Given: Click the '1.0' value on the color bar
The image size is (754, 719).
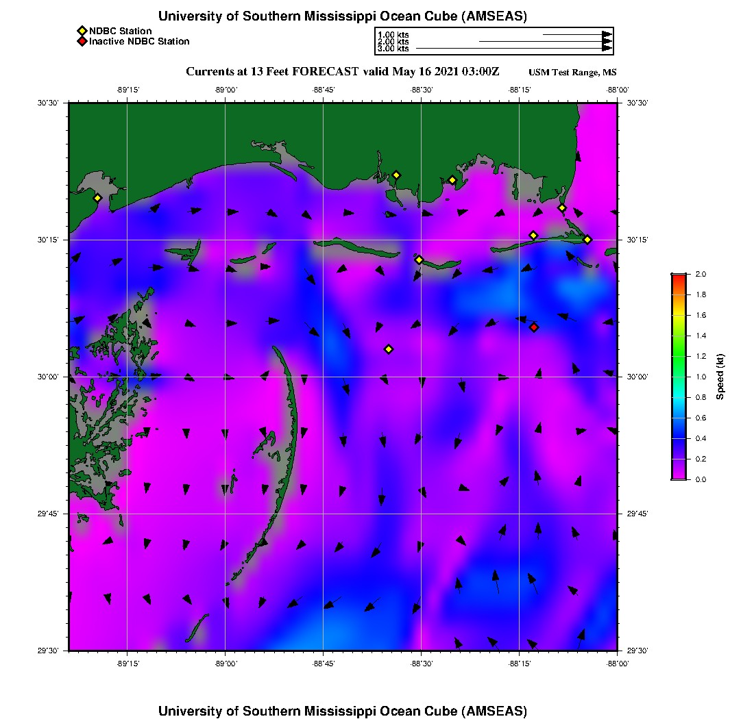Looking at the screenshot, I should [x=701, y=377].
